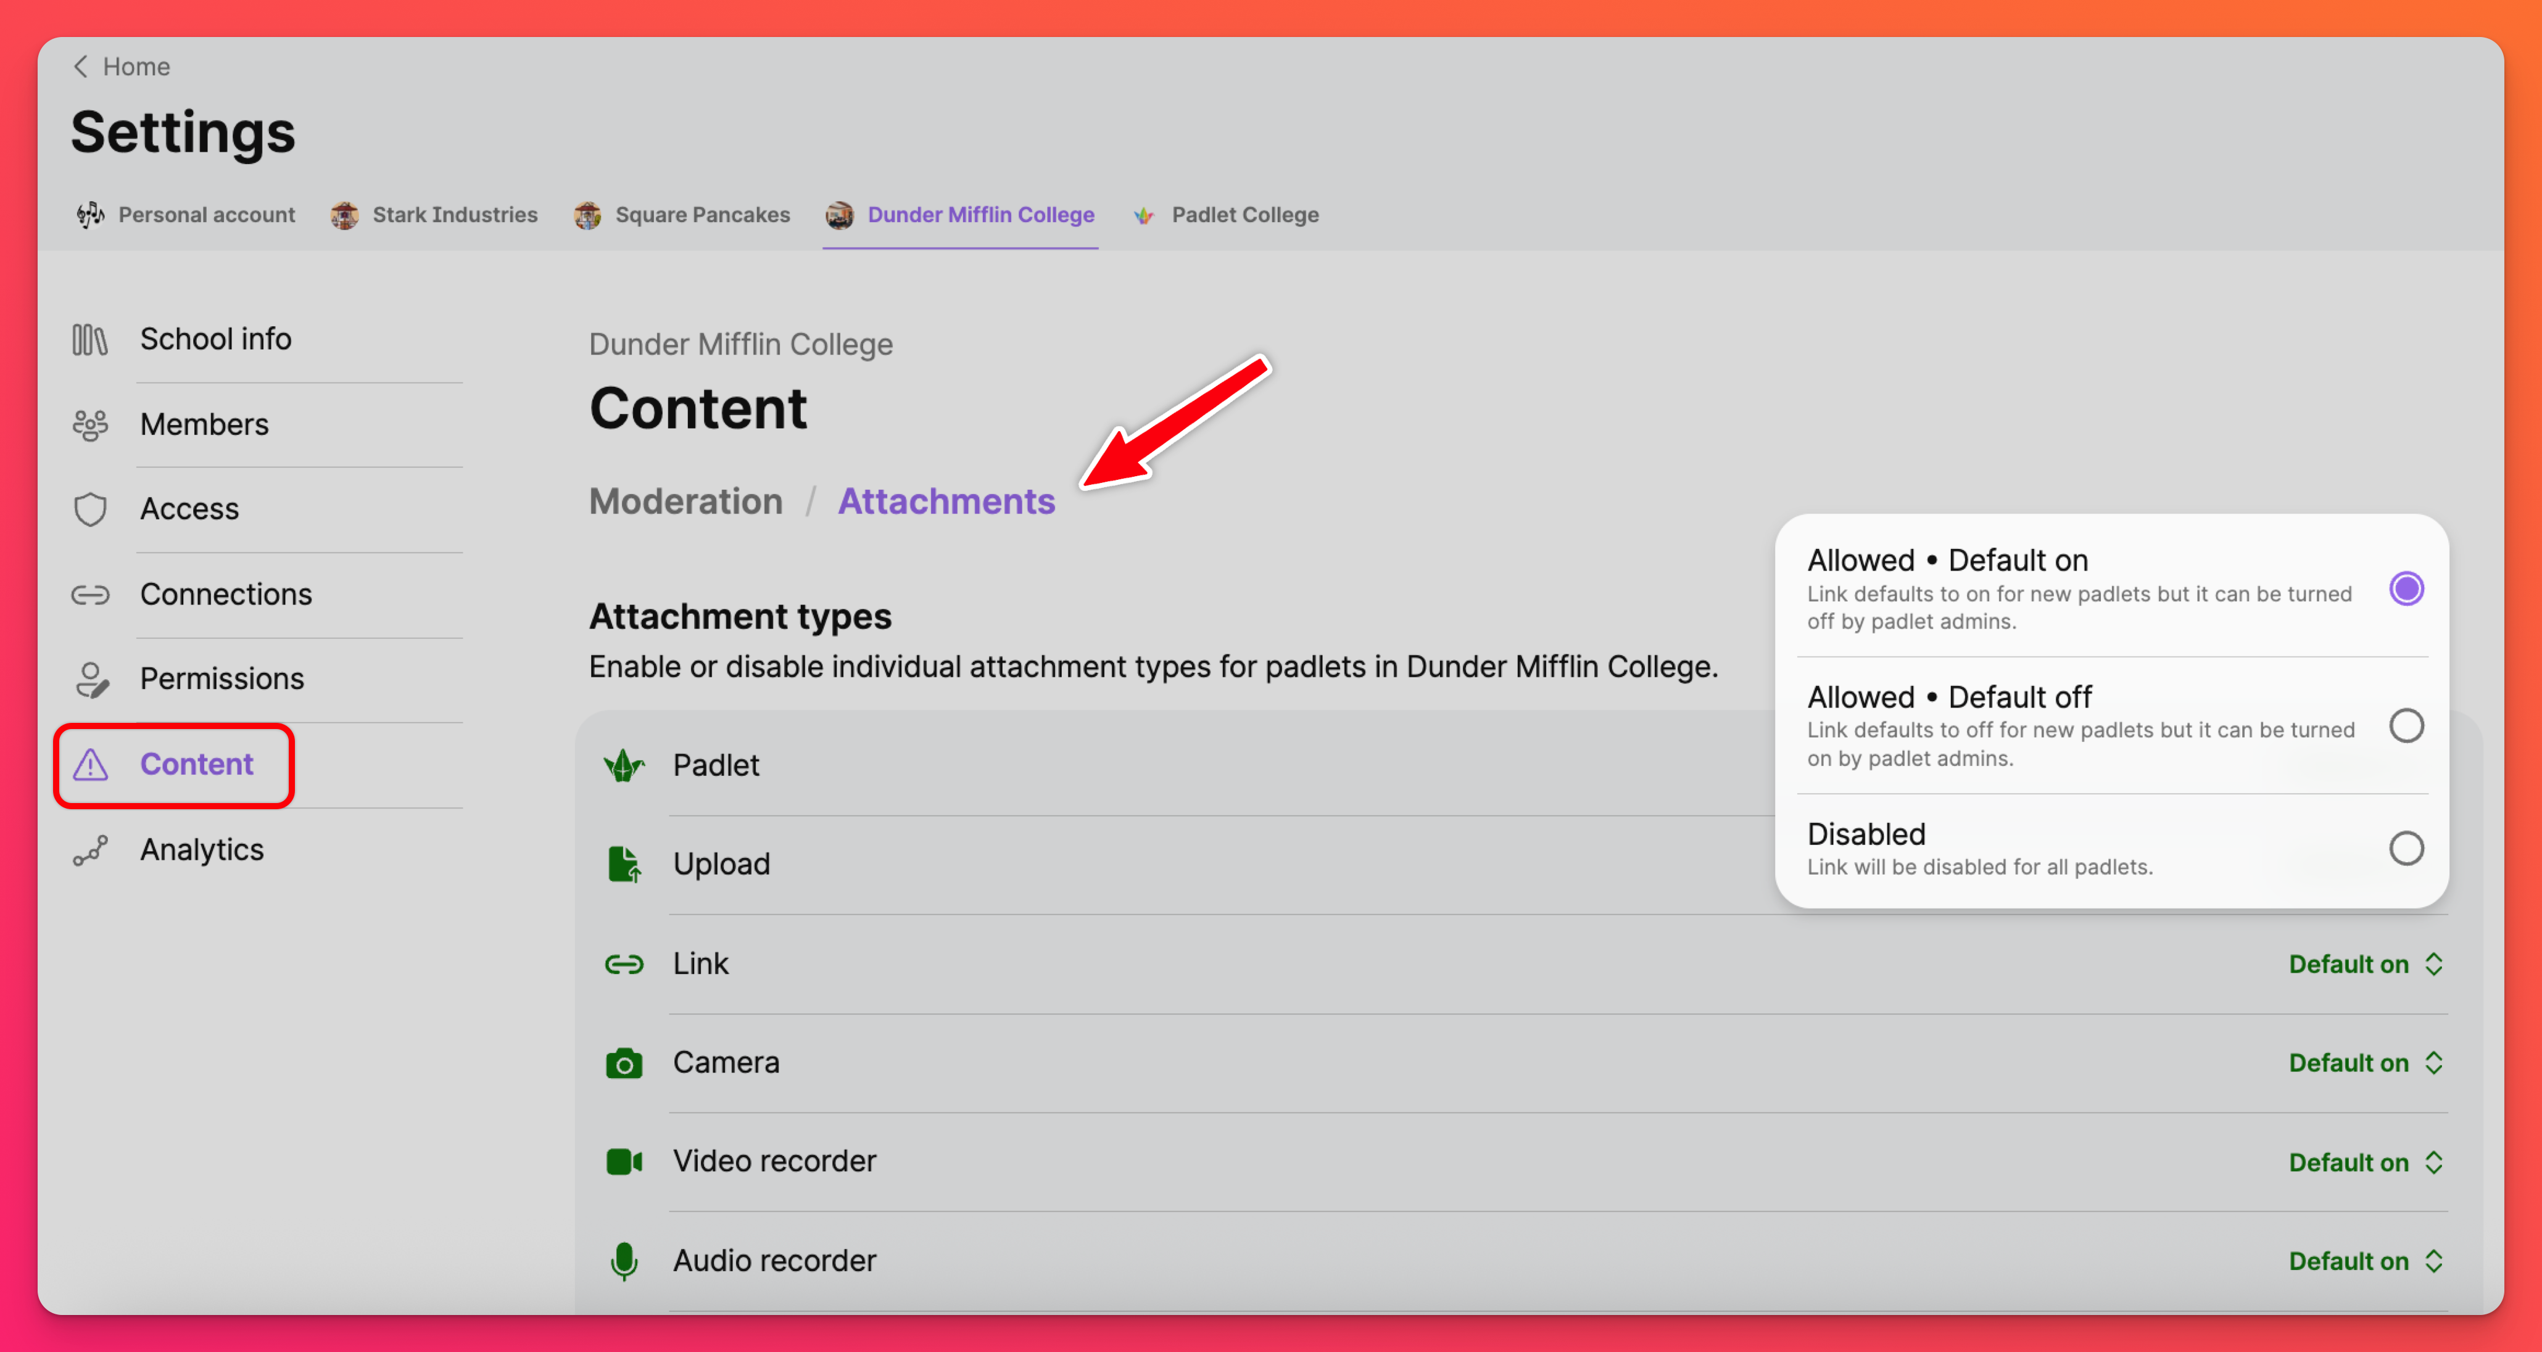This screenshot has width=2542, height=1352.
Task: Click the Analytics graph icon
Action: pyautogui.click(x=90, y=850)
